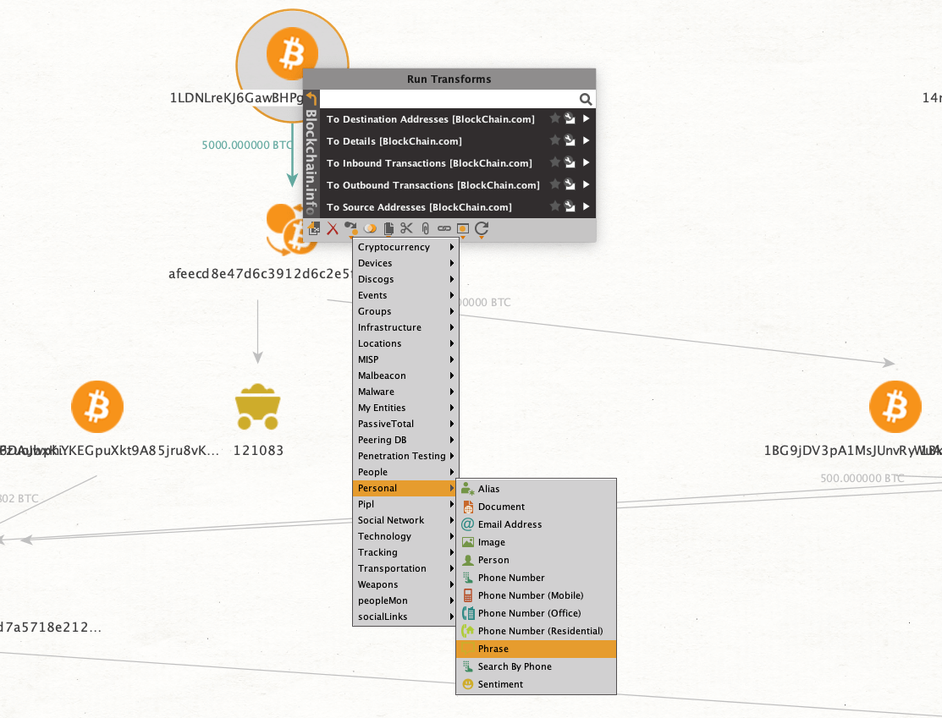Open the highlighted Personal category
Image resolution: width=942 pixels, height=718 pixels.
pyautogui.click(x=405, y=488)
